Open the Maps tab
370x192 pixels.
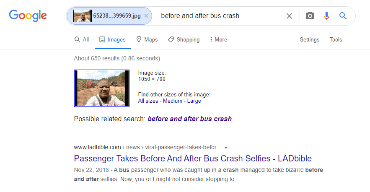(x=147, y=40)
